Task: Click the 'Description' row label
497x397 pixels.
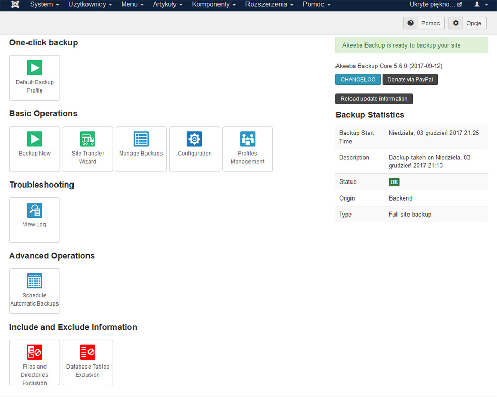Action: [x=354, y=157]
